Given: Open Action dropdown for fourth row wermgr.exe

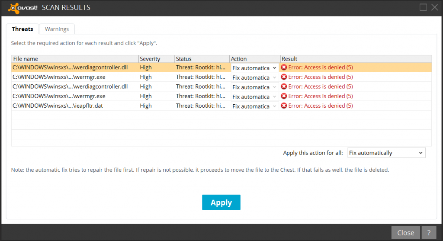Looking at the screenshot, I should pos(254,96).
